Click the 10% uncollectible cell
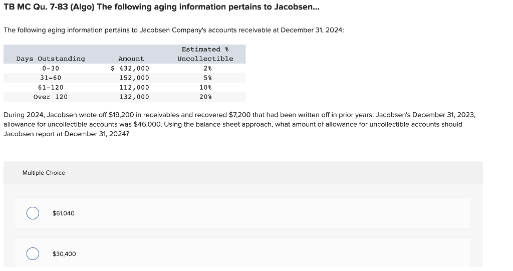The width and height of the screenshot is (513, 271). click(206, 87)
